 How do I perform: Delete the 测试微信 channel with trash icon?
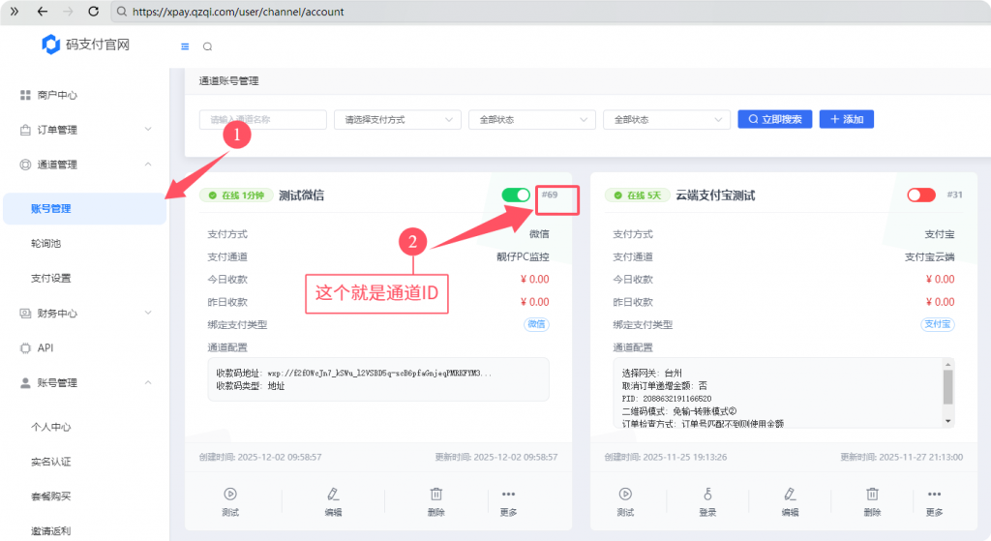click(x=436, y=502)
